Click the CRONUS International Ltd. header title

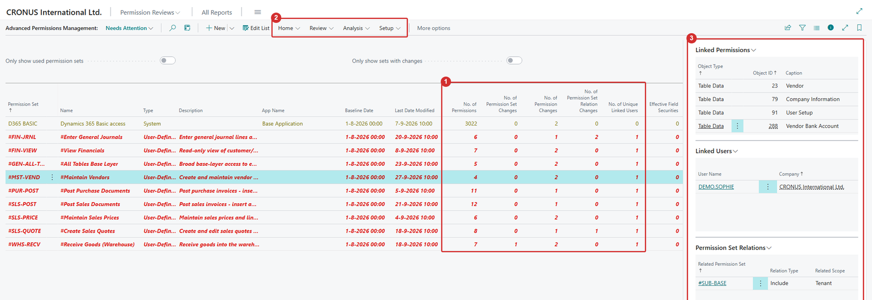[x=54, y=12]
